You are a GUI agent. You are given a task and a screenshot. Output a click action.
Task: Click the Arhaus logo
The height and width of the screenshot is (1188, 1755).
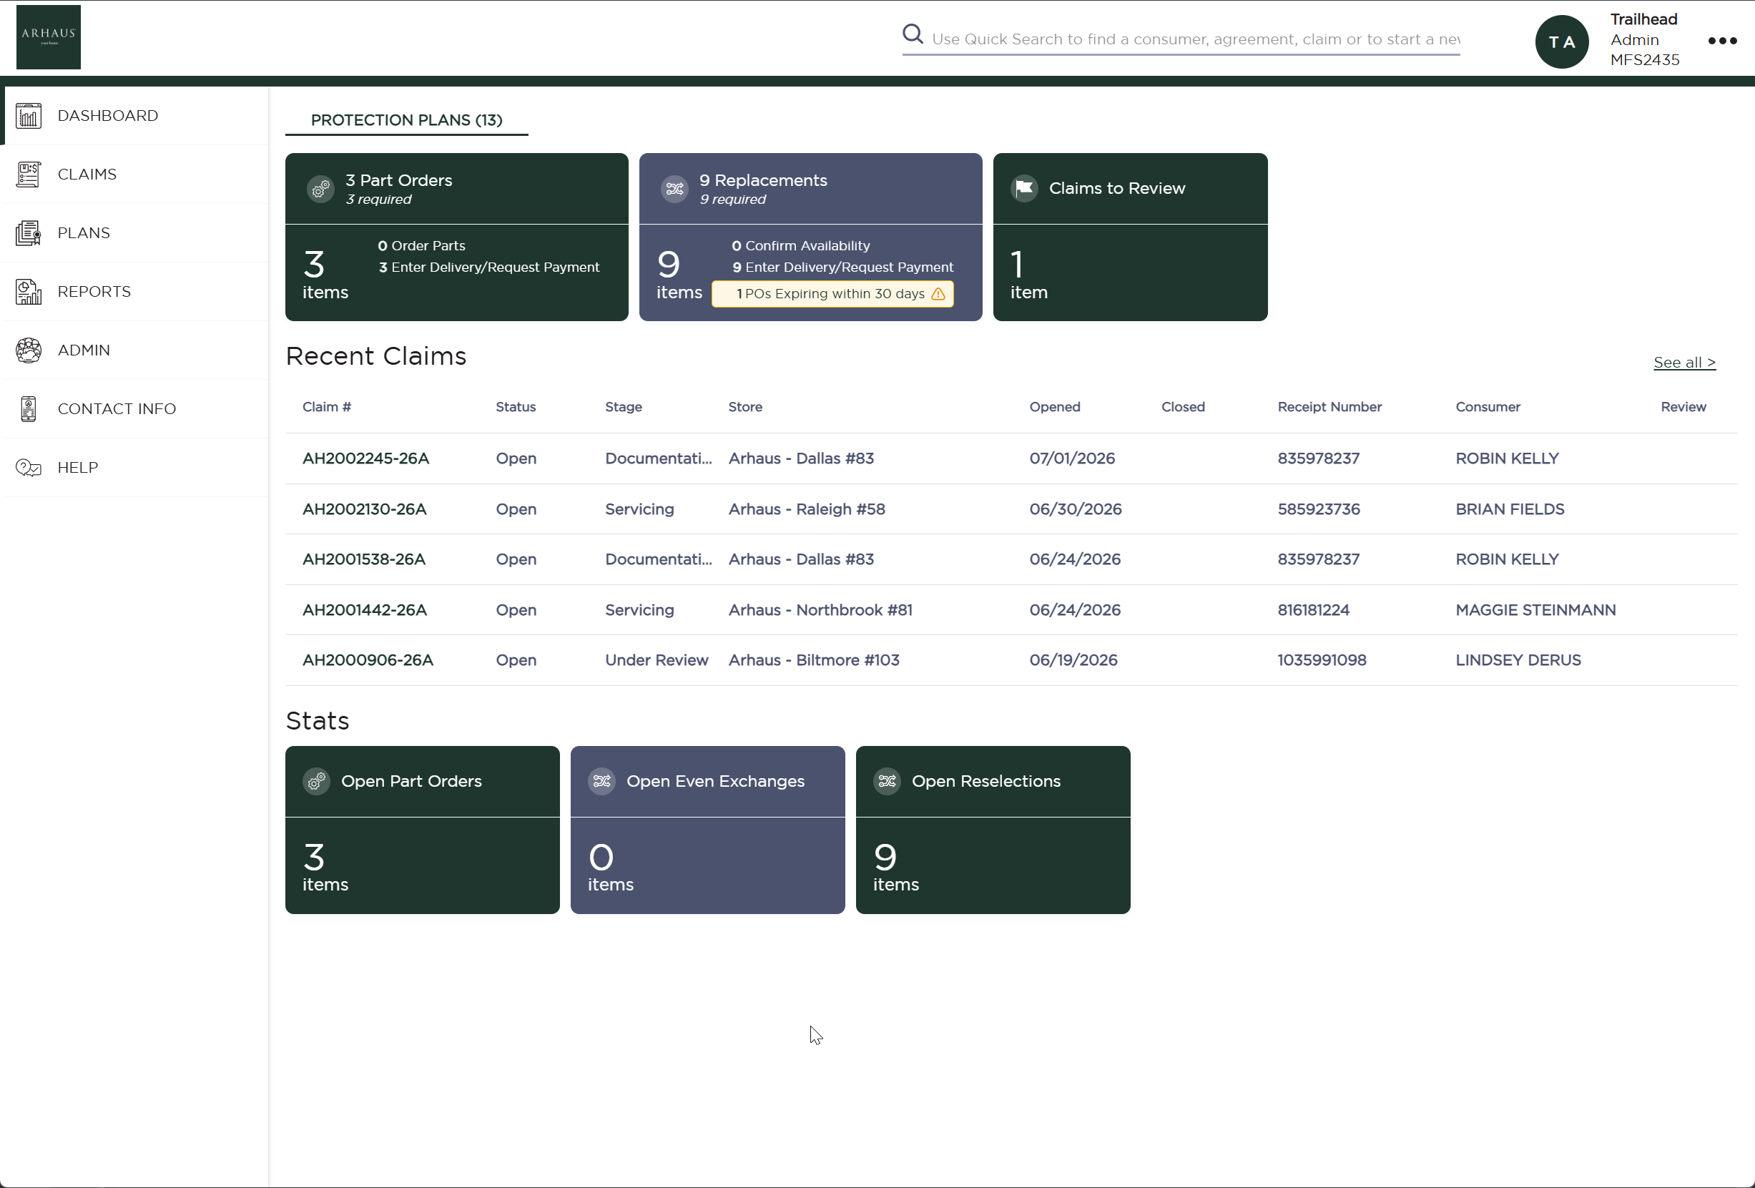tap(49, 37)
